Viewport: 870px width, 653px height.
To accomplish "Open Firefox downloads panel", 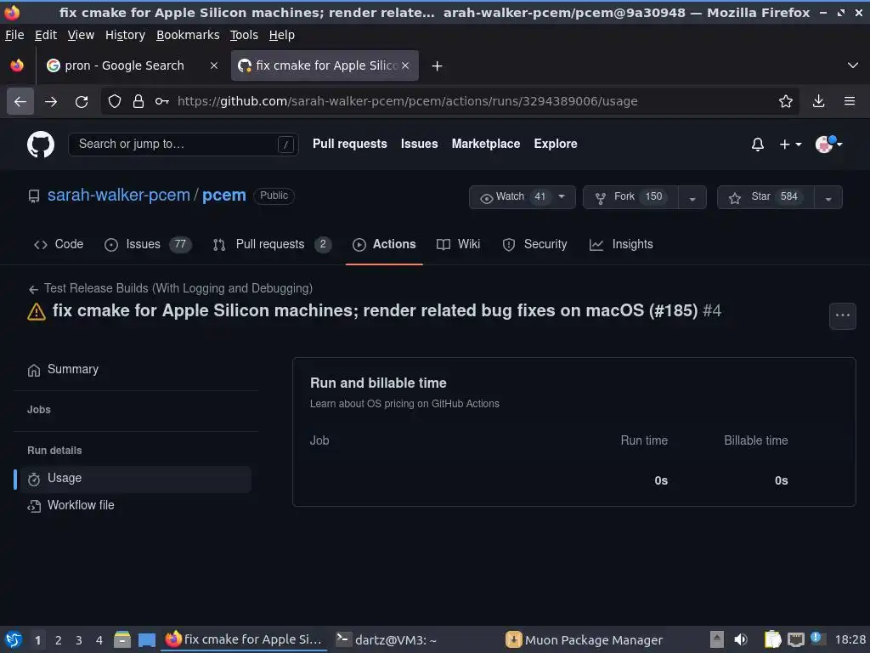I will (818, 102).
